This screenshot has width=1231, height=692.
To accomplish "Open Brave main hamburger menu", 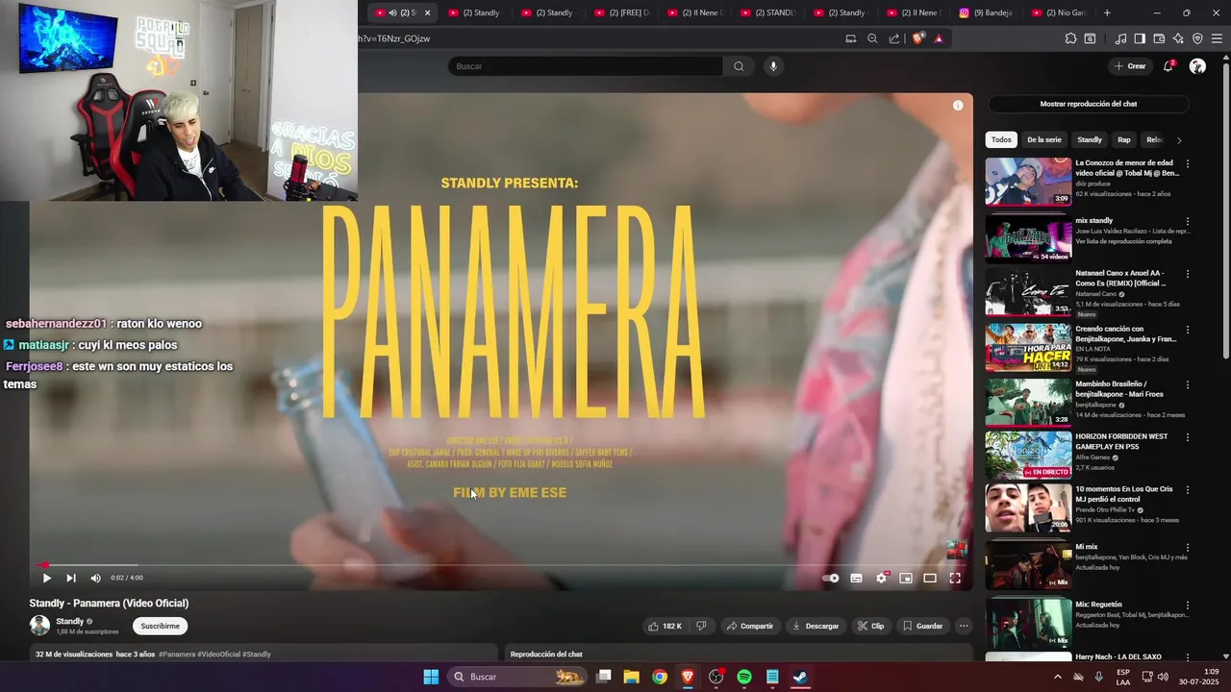I will click(1217, 38).
